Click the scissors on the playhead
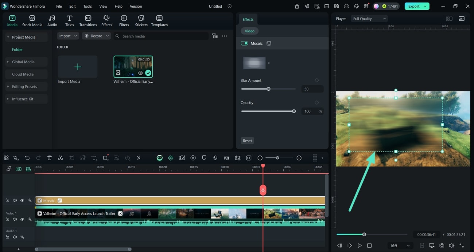Viewport: 474px width, 252px height. click(x=263, y=190)
